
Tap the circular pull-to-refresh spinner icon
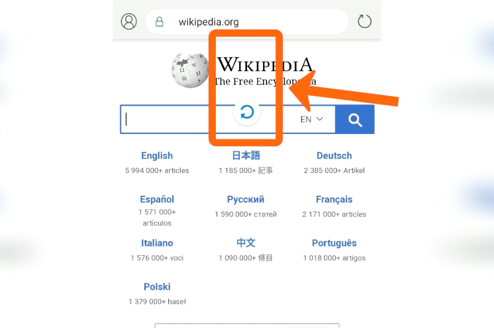click(246, 112)
